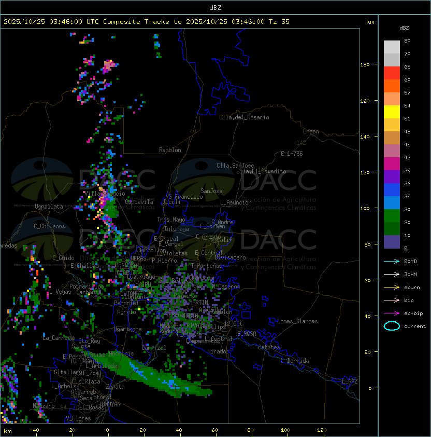Click the L_Dormida label

coord(295,361)
